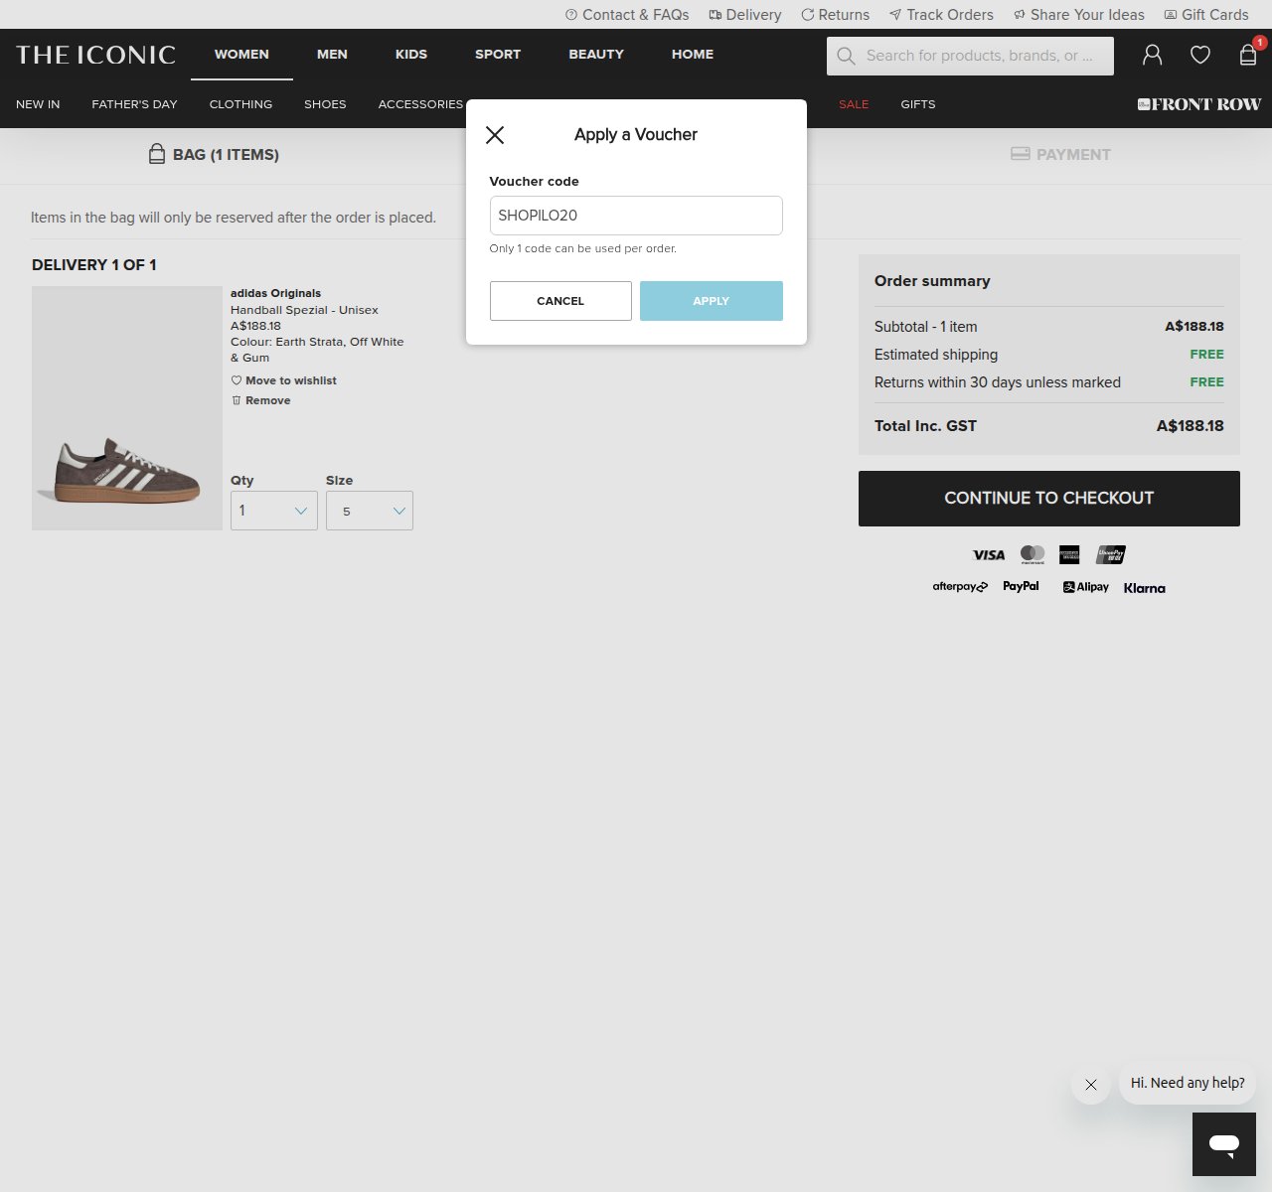Expand the Size dropdown
Viewport: 1272px width, 1192px height.
pos(370,511)
